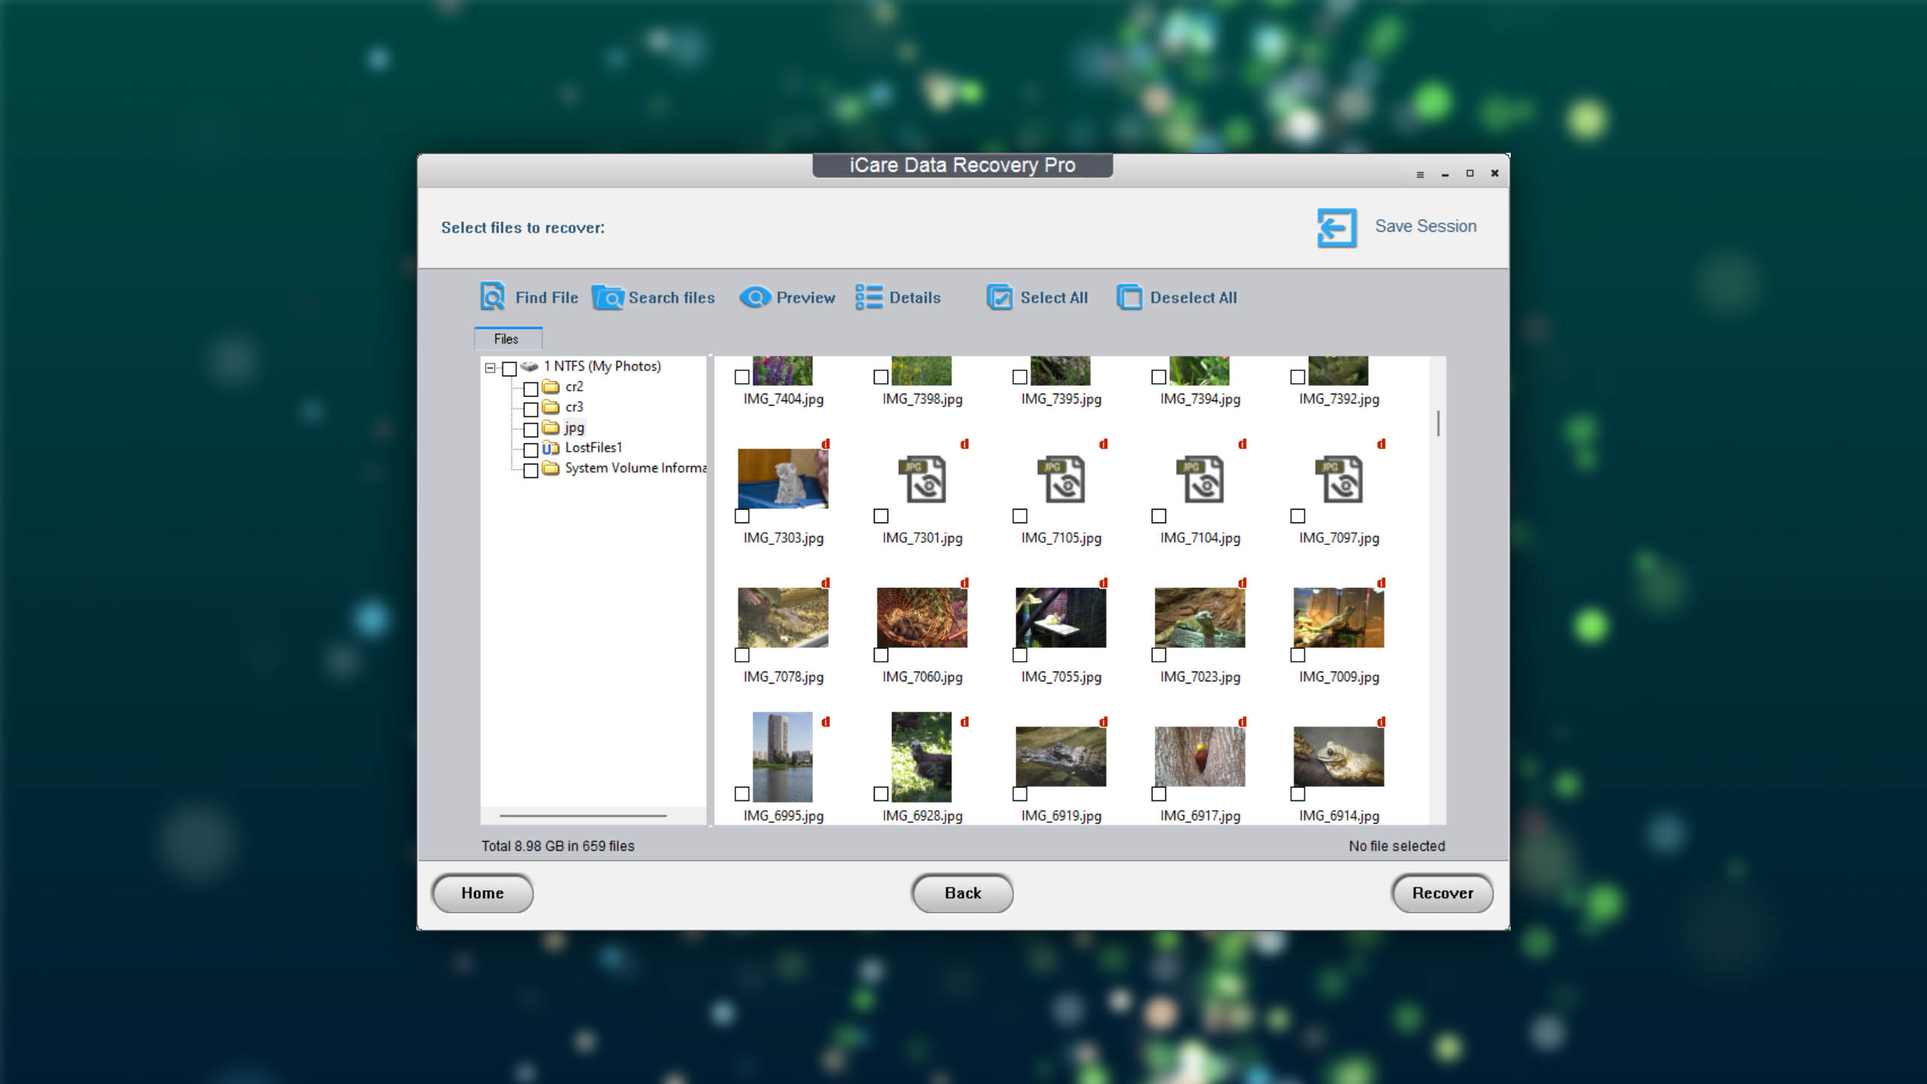The image size is (1927, 1084).
Task: Click the IMG_7395.jpg file name
Action: (1061, 399)
